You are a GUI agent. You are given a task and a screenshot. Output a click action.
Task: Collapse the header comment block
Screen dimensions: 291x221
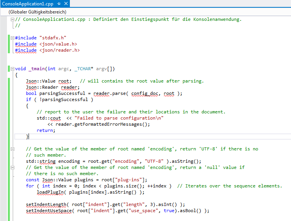click(x=12, y=19)
